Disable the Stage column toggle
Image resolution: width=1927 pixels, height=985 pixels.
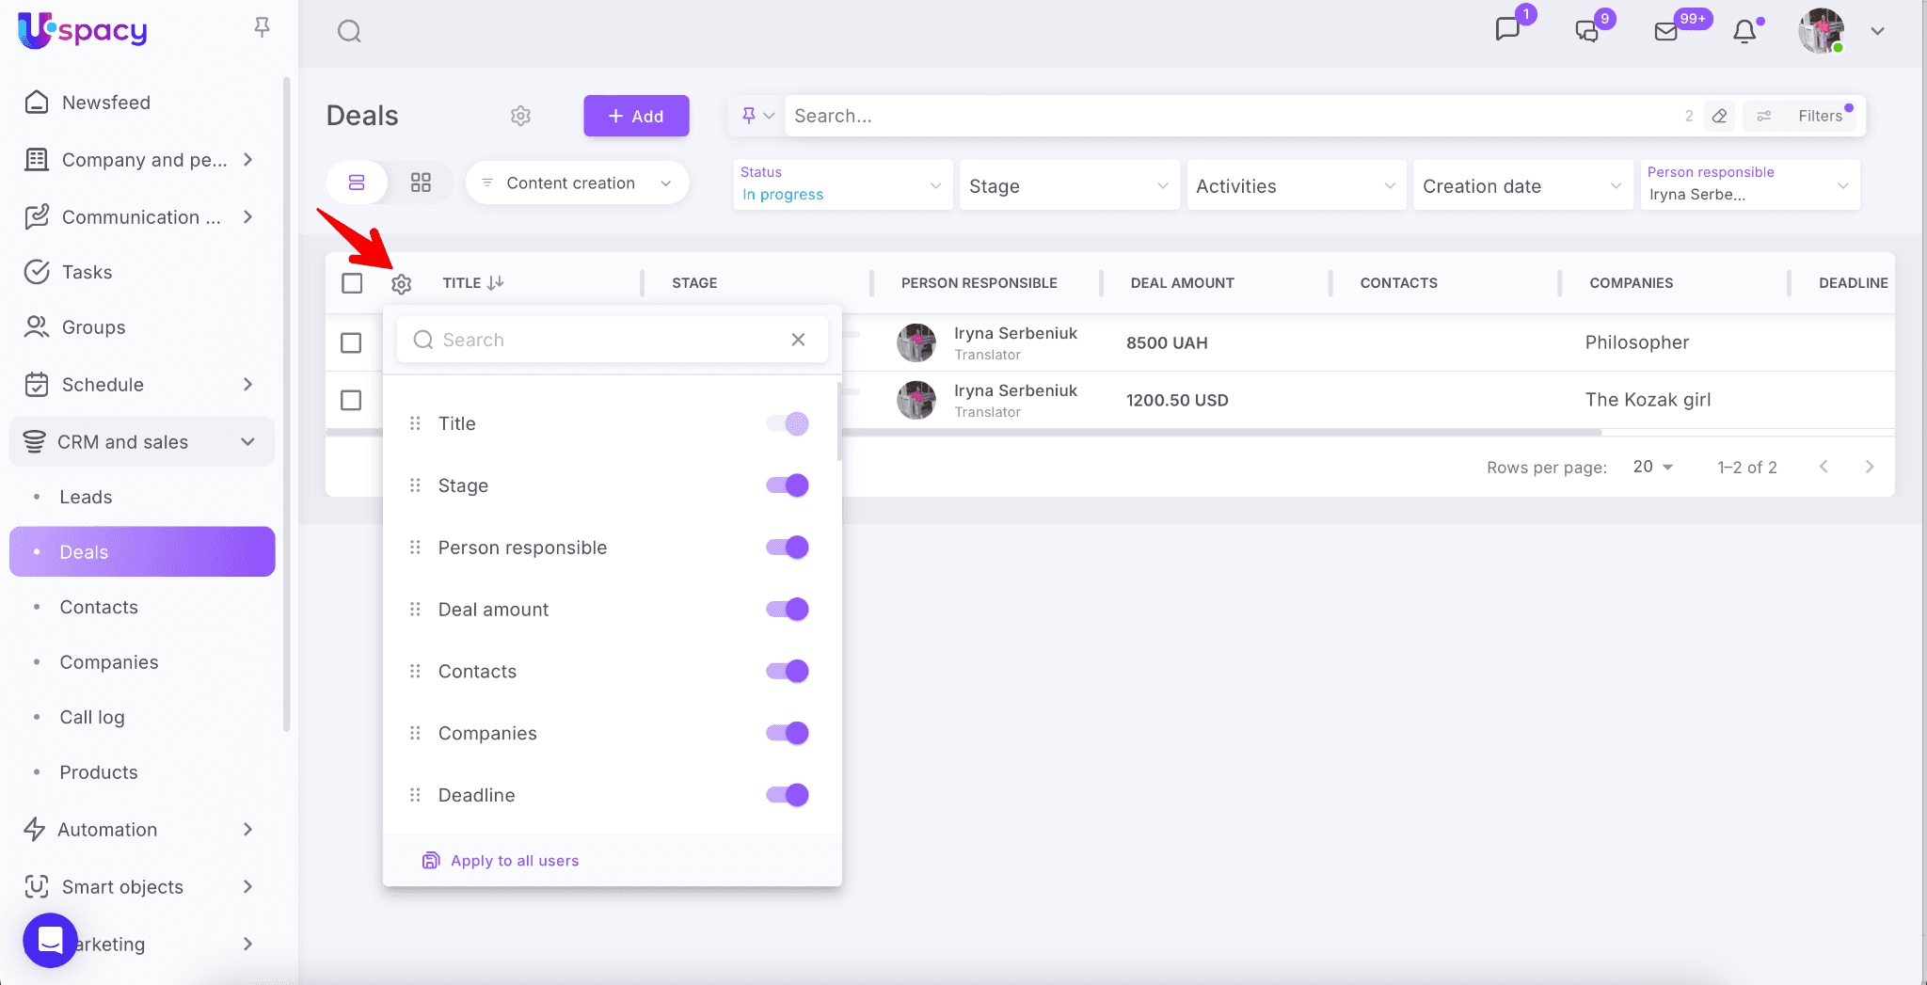coord(788,485)
